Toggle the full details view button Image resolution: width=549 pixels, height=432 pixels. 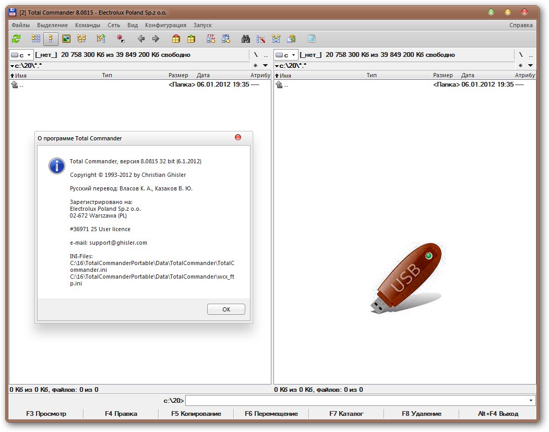[x=51, y=39]
